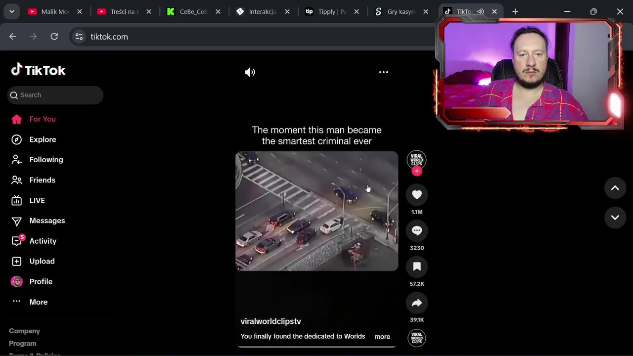Open the Viral World Clips avatar above the heart
Viewport: 633px width, 356px height.
coord(417,160)
